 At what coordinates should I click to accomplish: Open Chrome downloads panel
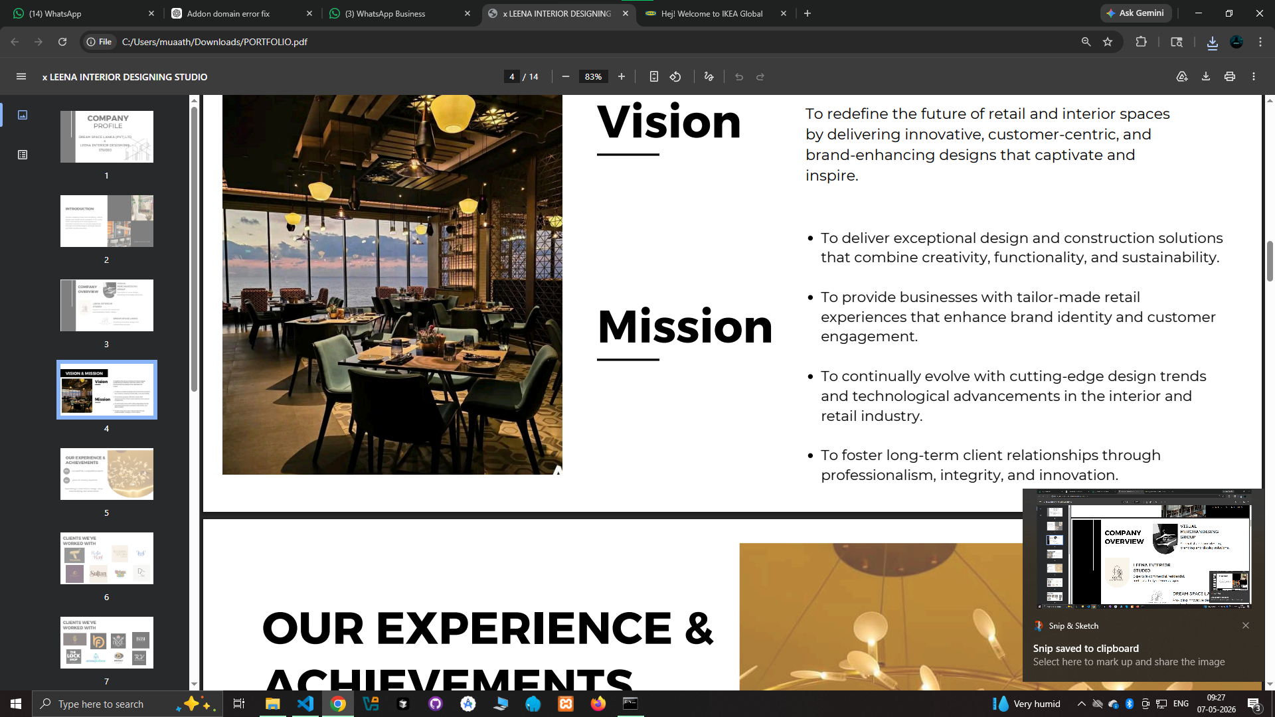pos(1213,42)
